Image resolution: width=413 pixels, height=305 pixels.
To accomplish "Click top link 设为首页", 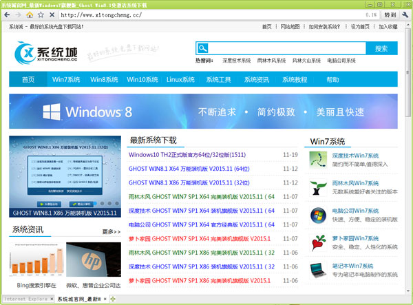I will [x=360, y=27].
